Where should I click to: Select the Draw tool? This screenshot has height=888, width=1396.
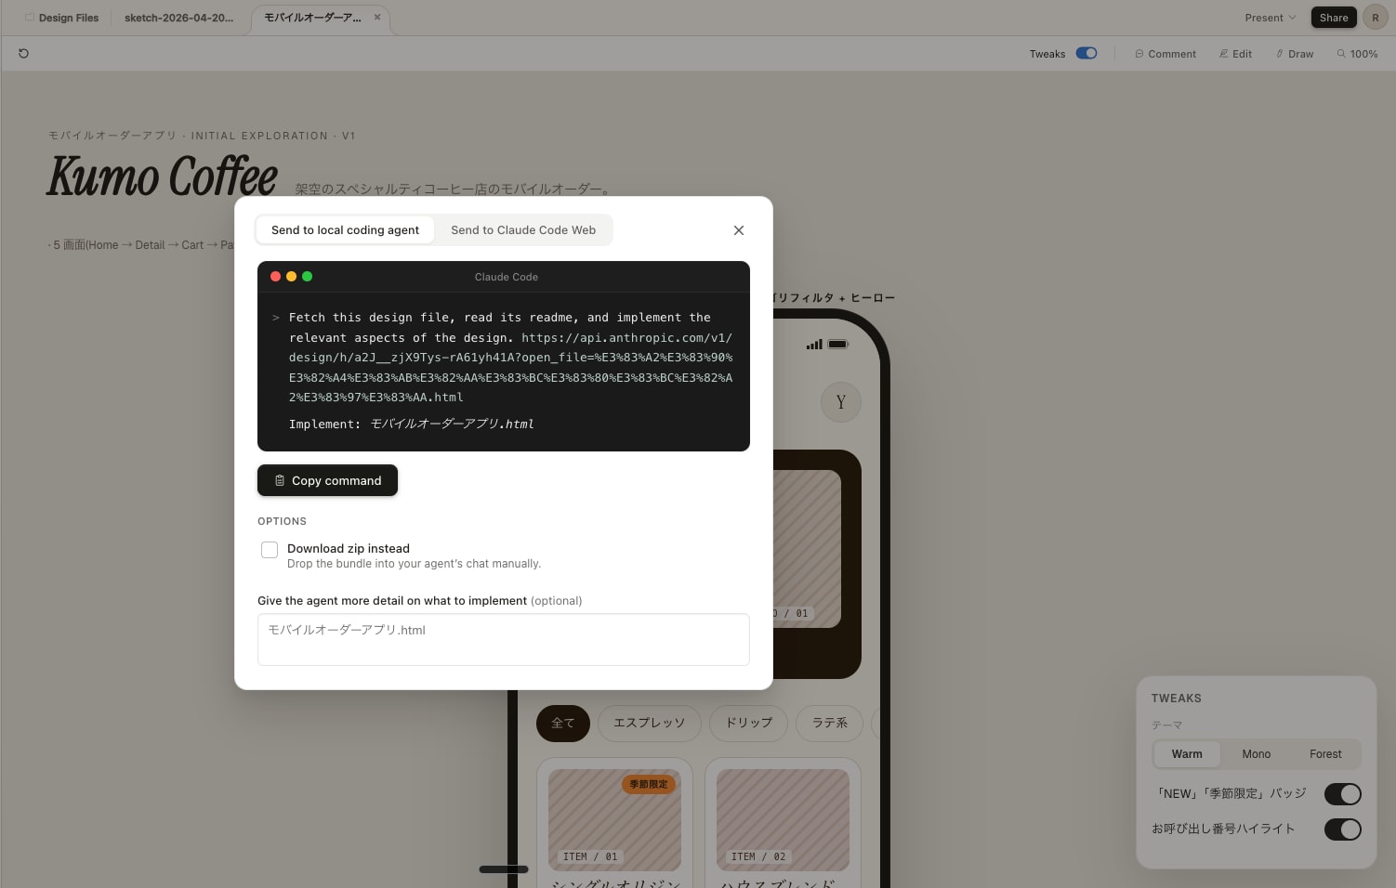pyautogui.click(x=1295, y=54)
